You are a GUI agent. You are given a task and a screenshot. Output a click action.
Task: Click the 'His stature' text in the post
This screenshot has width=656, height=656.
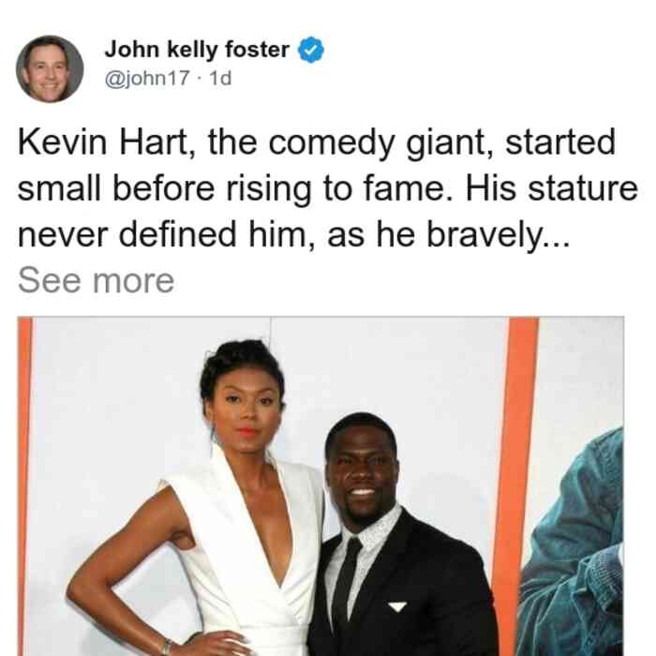tap(551, 188)
